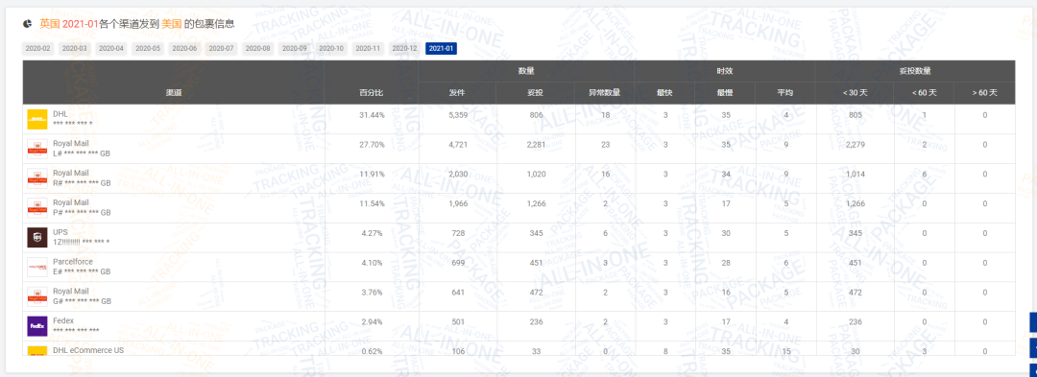Click the Parcelforce carrier logo

[x=37, y=268]
